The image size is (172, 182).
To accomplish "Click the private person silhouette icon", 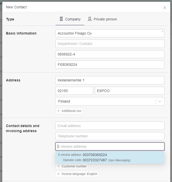I will coord(90,19).
